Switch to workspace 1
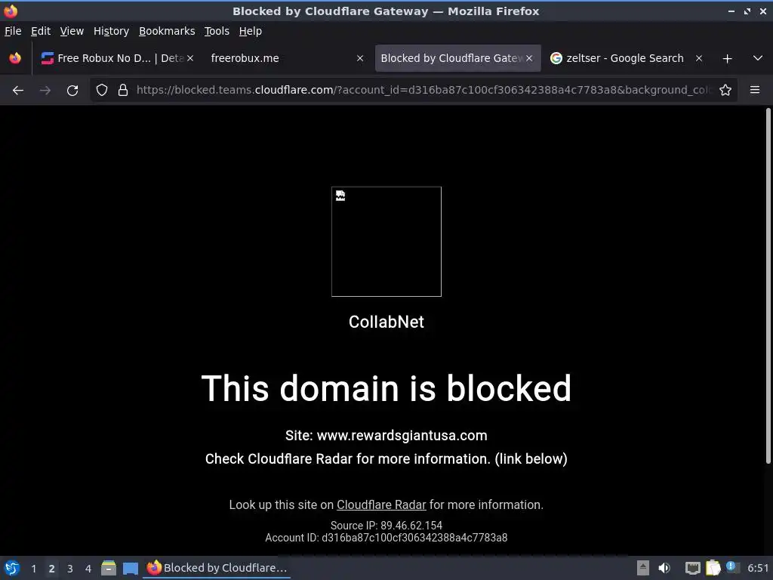Viewport: 773px width, 580px height. (33, 569)
